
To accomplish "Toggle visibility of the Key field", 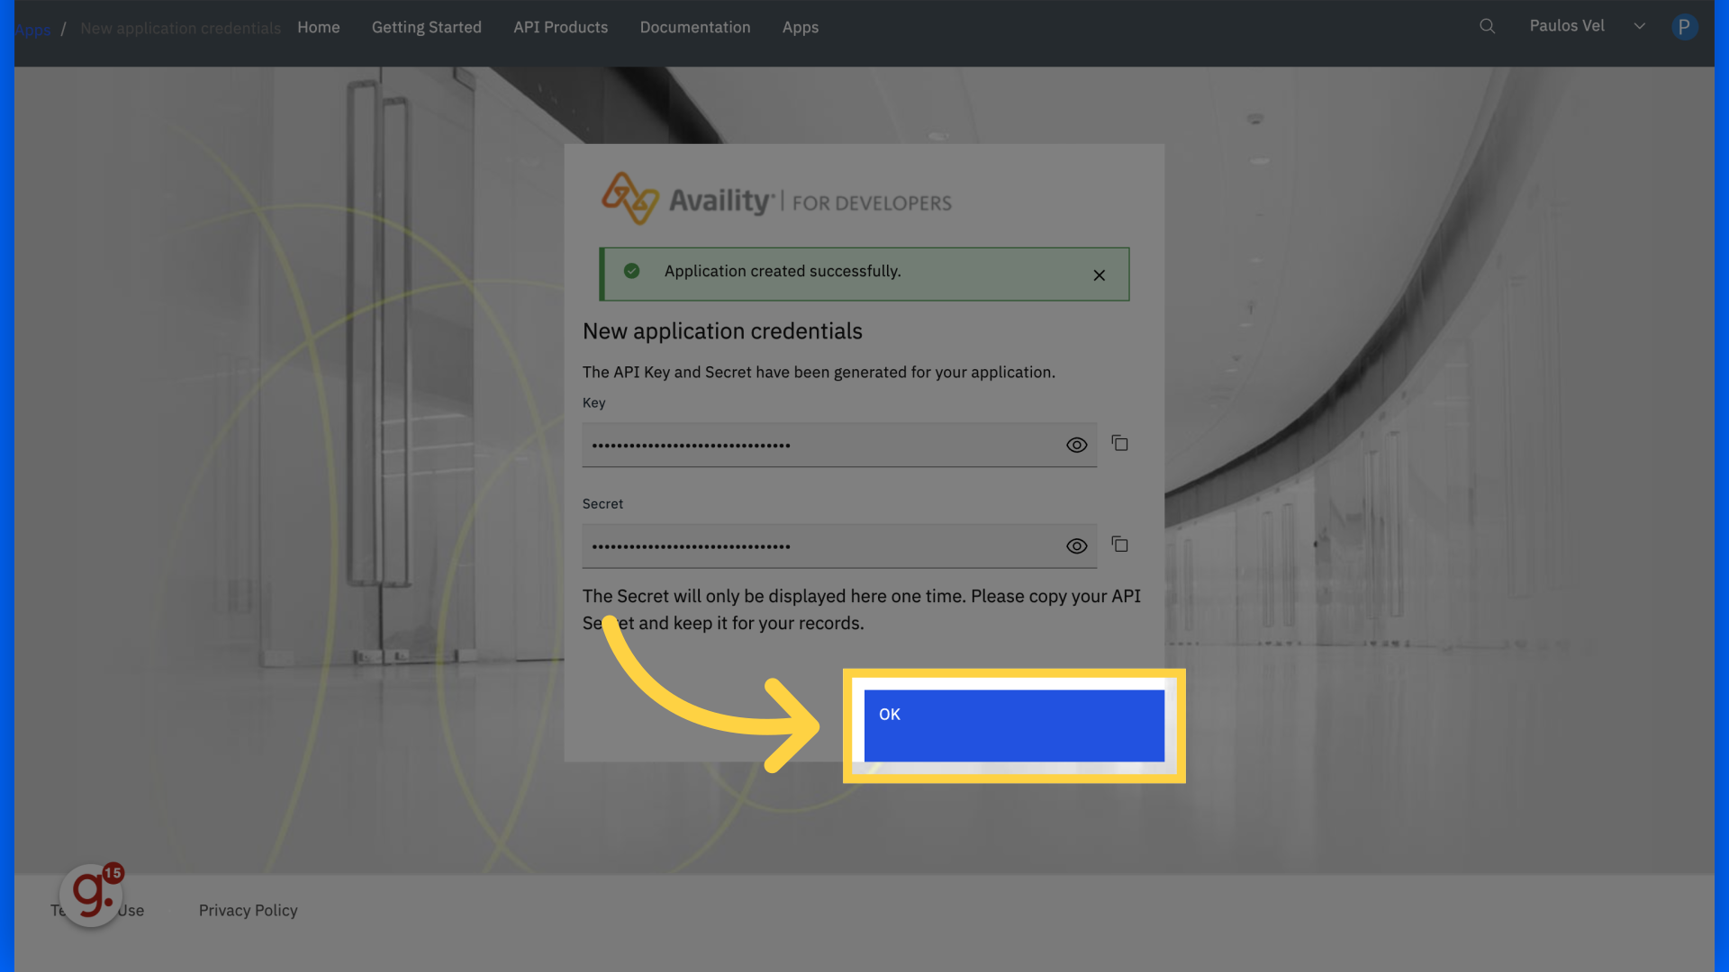I will click(x=1076, y=445).
